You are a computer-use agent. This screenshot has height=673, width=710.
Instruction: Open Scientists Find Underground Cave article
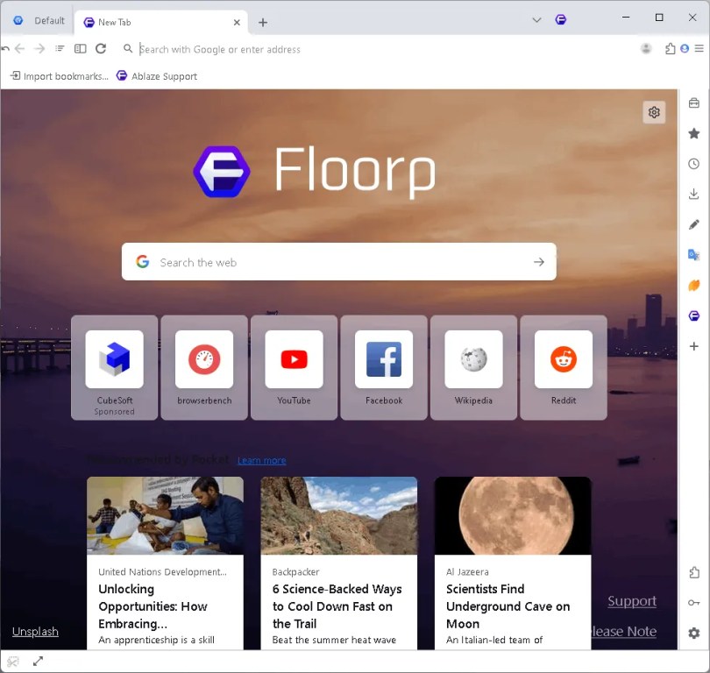tap(513, 563)
